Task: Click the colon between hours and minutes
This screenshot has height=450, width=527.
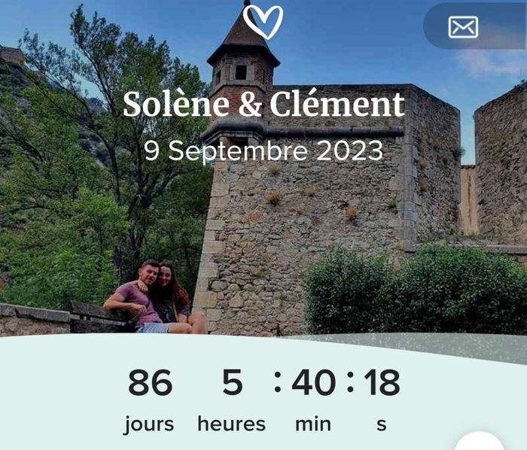Action: pos(278,382)
